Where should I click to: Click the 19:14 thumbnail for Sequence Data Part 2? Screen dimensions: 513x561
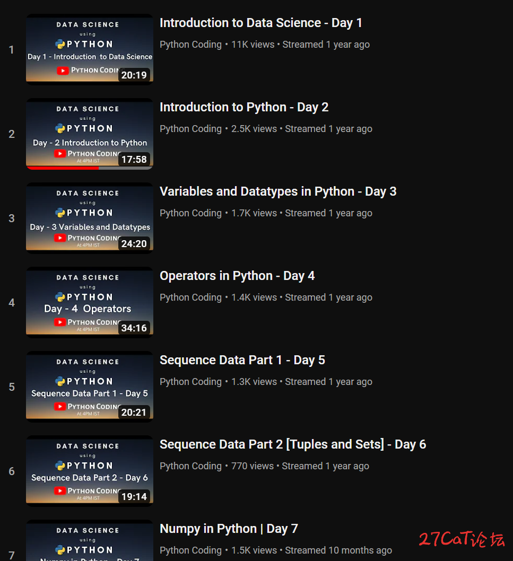pos(90,471)
